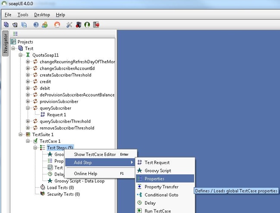Collapse the TestSuite 1 node
The height and width of the screenshot is (213, 280).
tap(21, 135)
